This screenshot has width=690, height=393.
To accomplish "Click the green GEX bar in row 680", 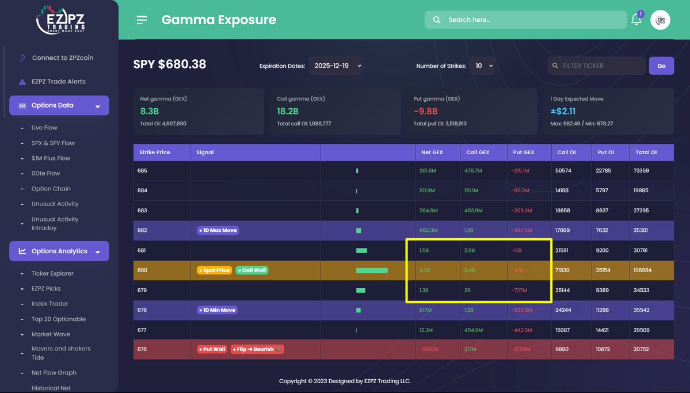I will click(x=372, y=270).
